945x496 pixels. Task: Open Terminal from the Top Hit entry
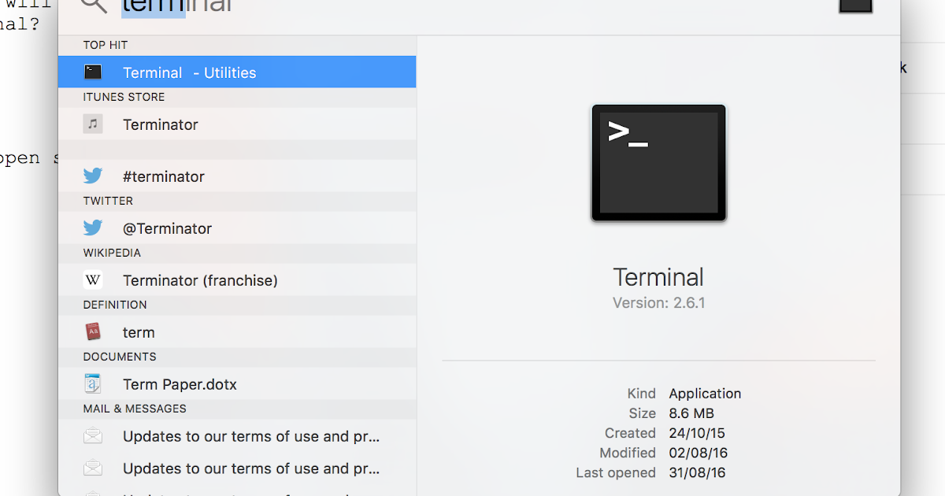click(190, 72)
